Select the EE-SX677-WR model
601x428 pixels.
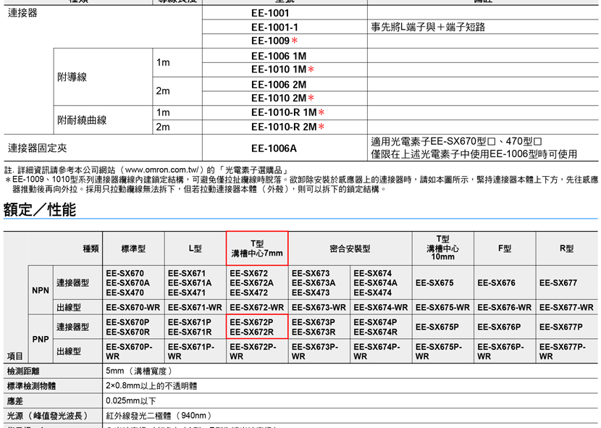click(x=566, y=308)
